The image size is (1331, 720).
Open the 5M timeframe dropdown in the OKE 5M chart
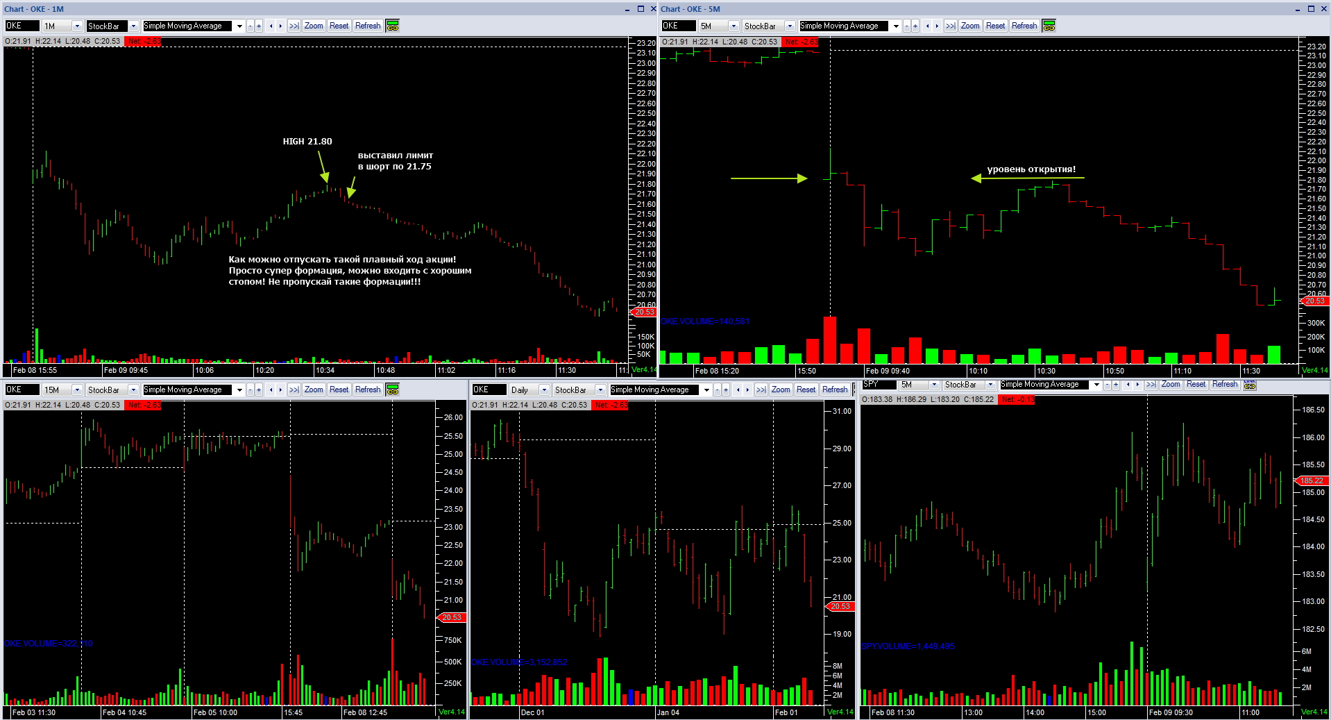point(734,26)
